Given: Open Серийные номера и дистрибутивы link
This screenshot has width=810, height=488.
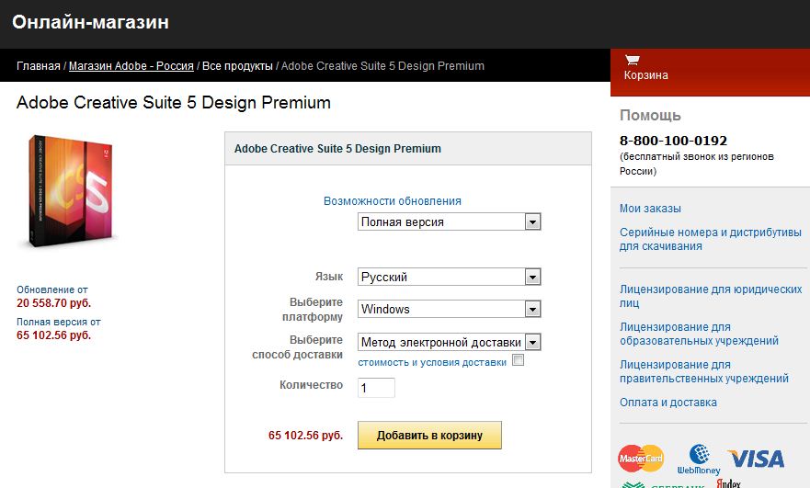Looking at the screenshot, I should click(x=711, y=239).
